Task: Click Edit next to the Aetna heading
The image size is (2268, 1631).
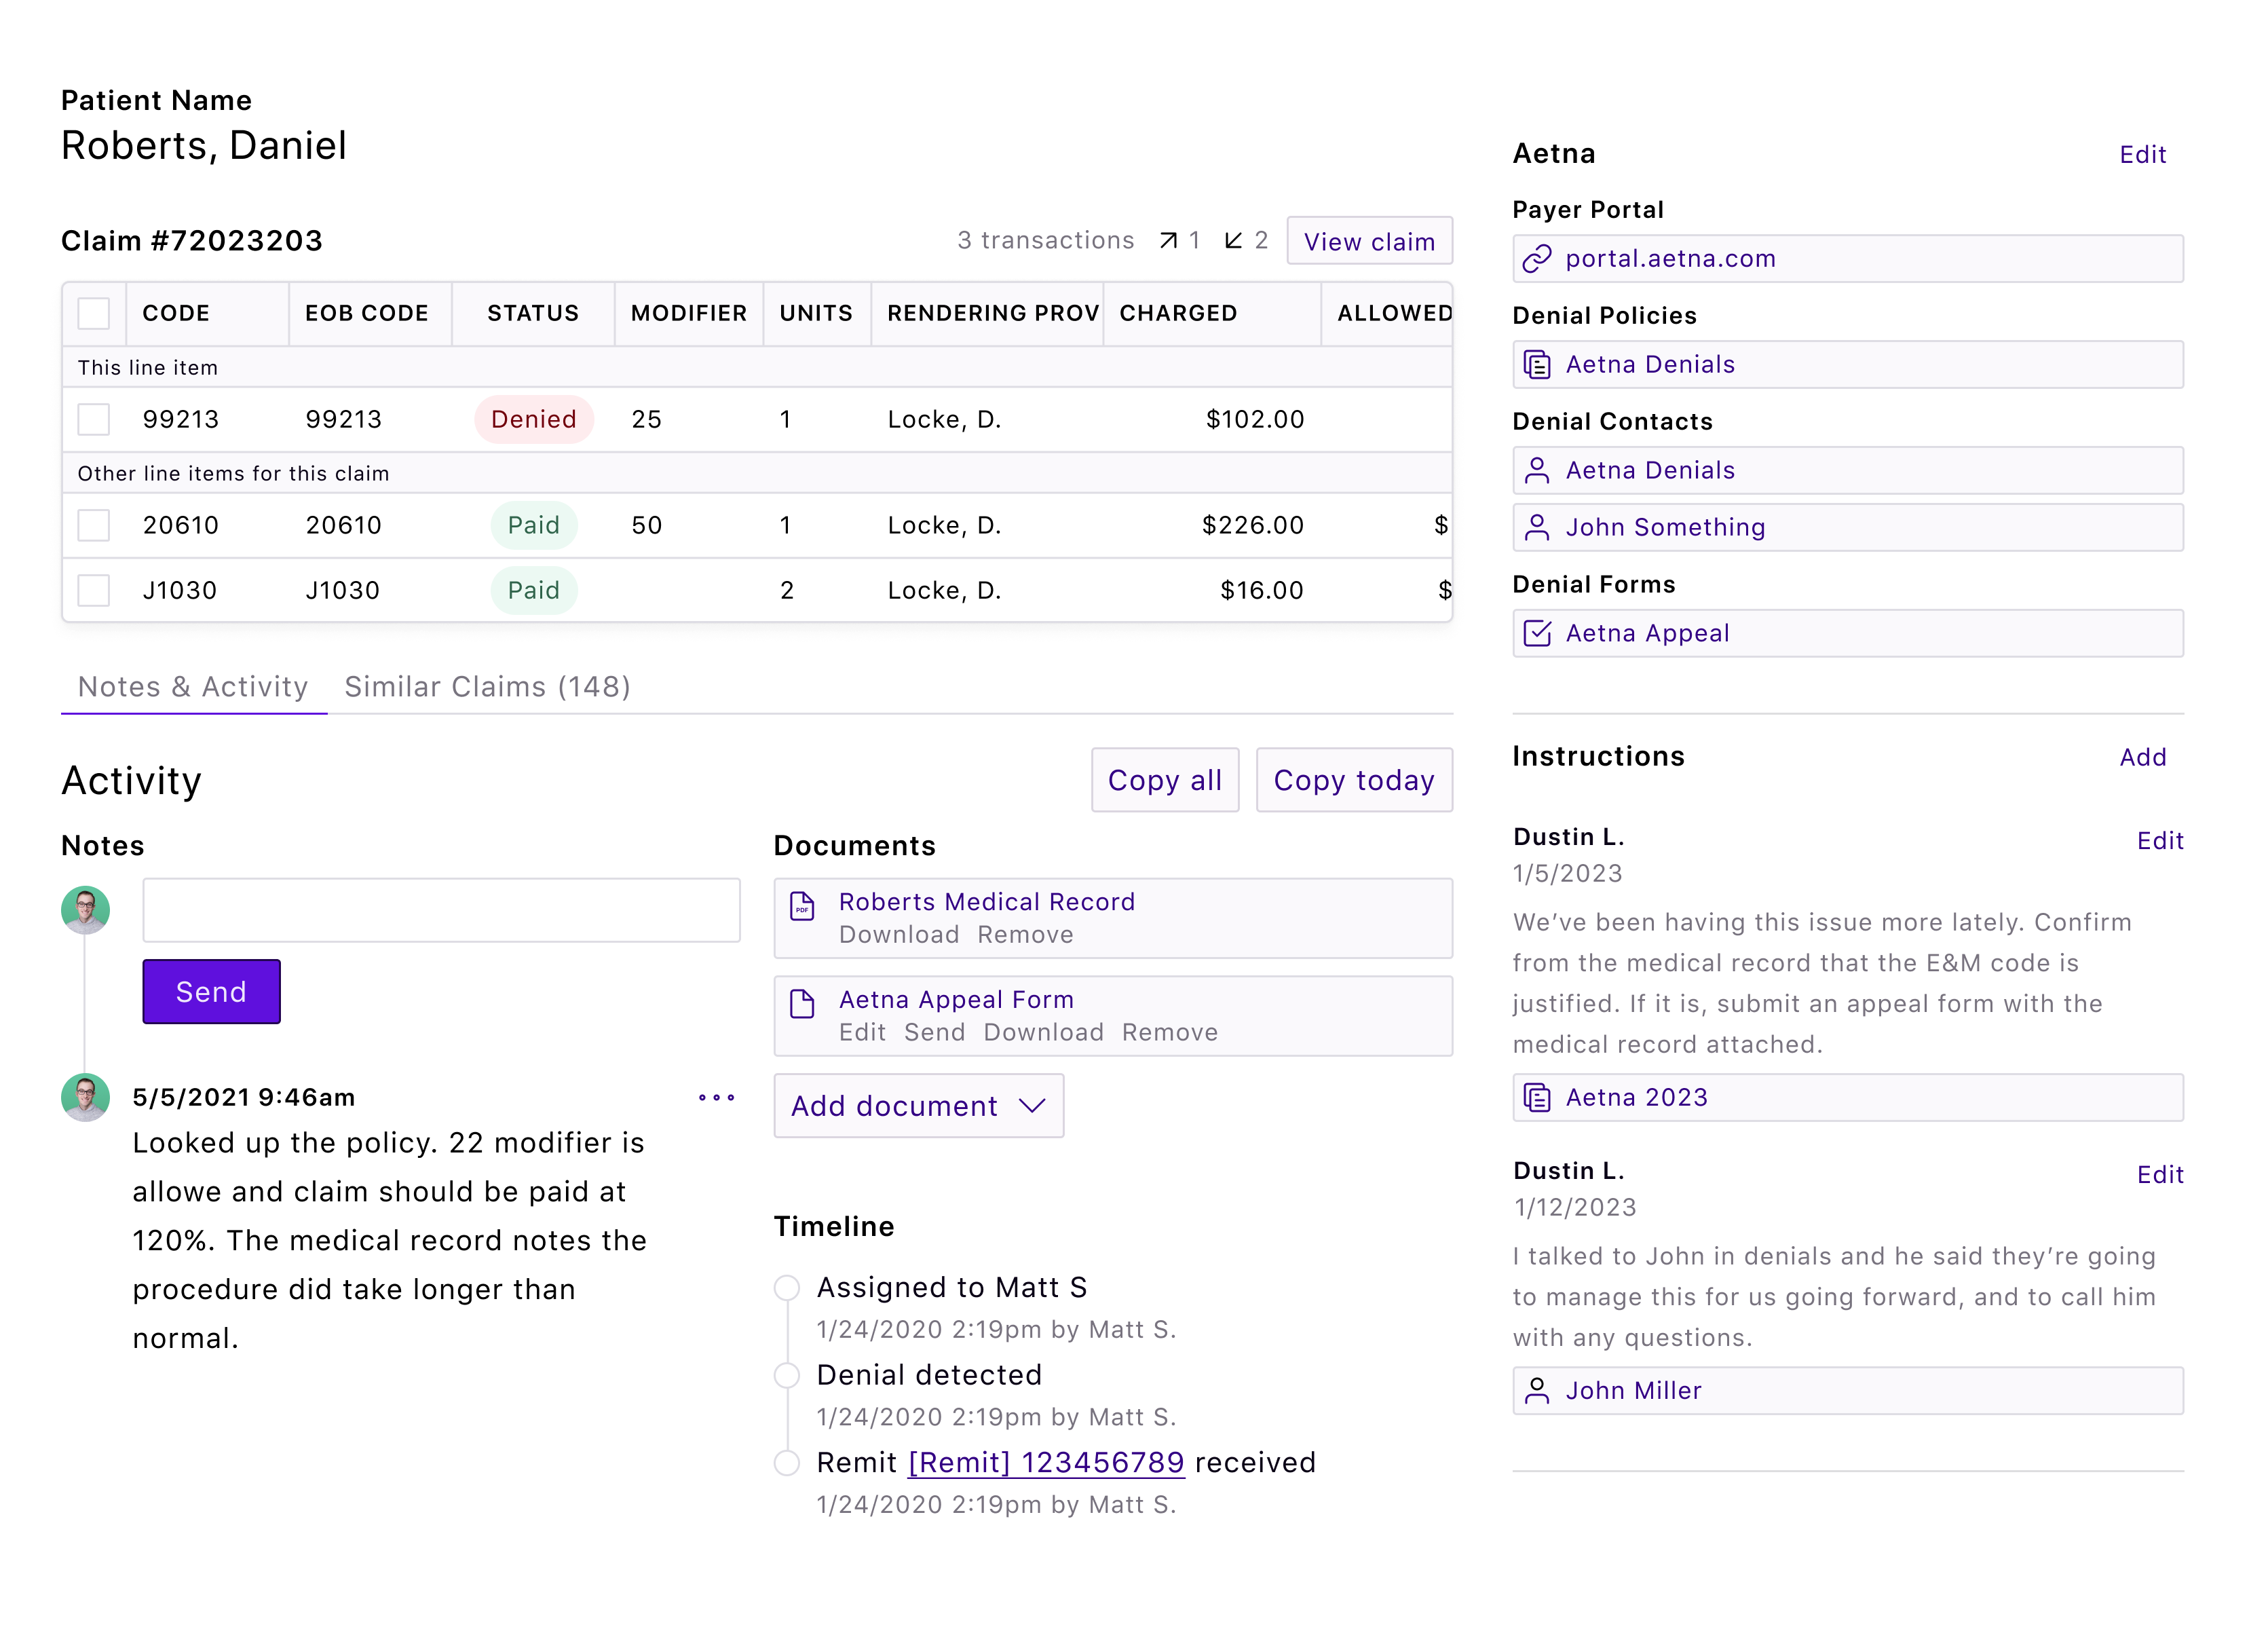Action: point(2142,155)
